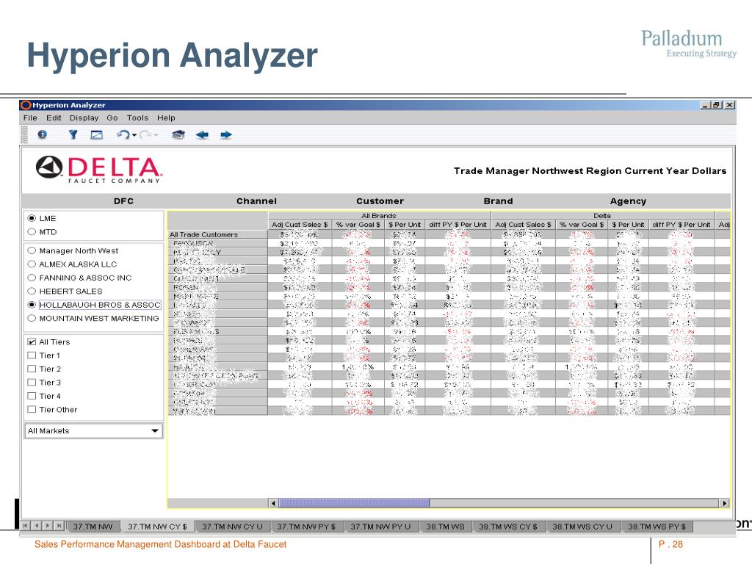This screenshot has width=752, height=564.
Task: Choose HEBERT SALES radio option
Action: pyautogui.click(x=32, y=291)
